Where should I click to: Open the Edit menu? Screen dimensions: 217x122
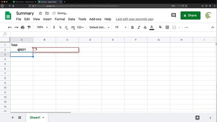[27, 19]
